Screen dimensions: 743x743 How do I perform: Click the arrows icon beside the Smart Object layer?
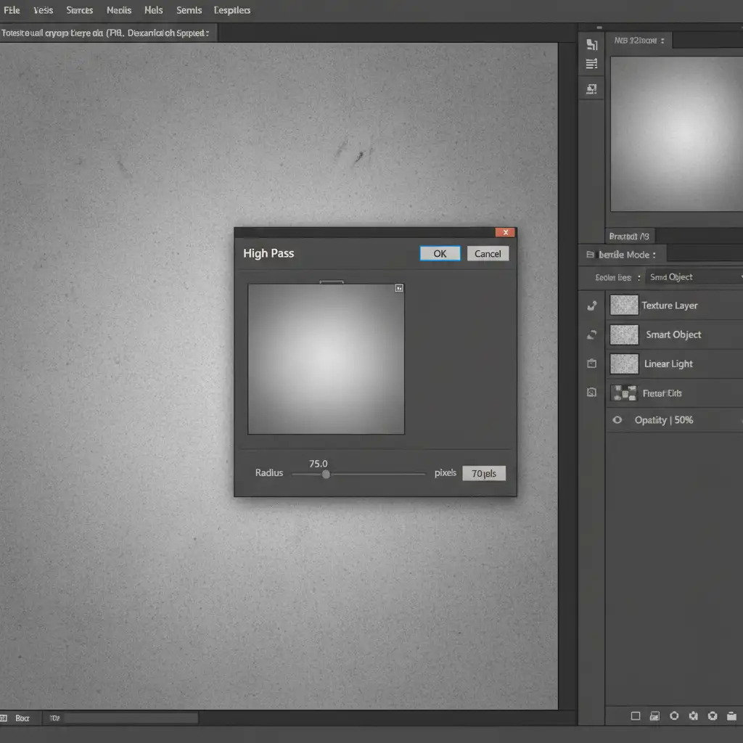(591, 334)
